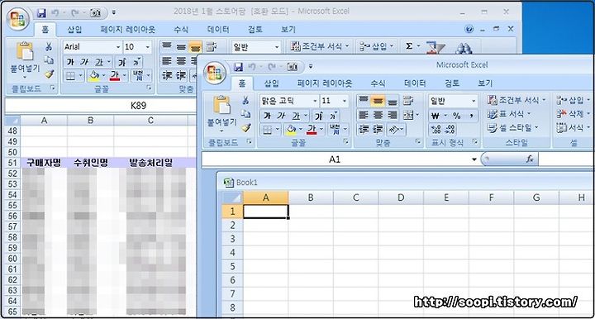Click the fx insert function button in front window

530,159
